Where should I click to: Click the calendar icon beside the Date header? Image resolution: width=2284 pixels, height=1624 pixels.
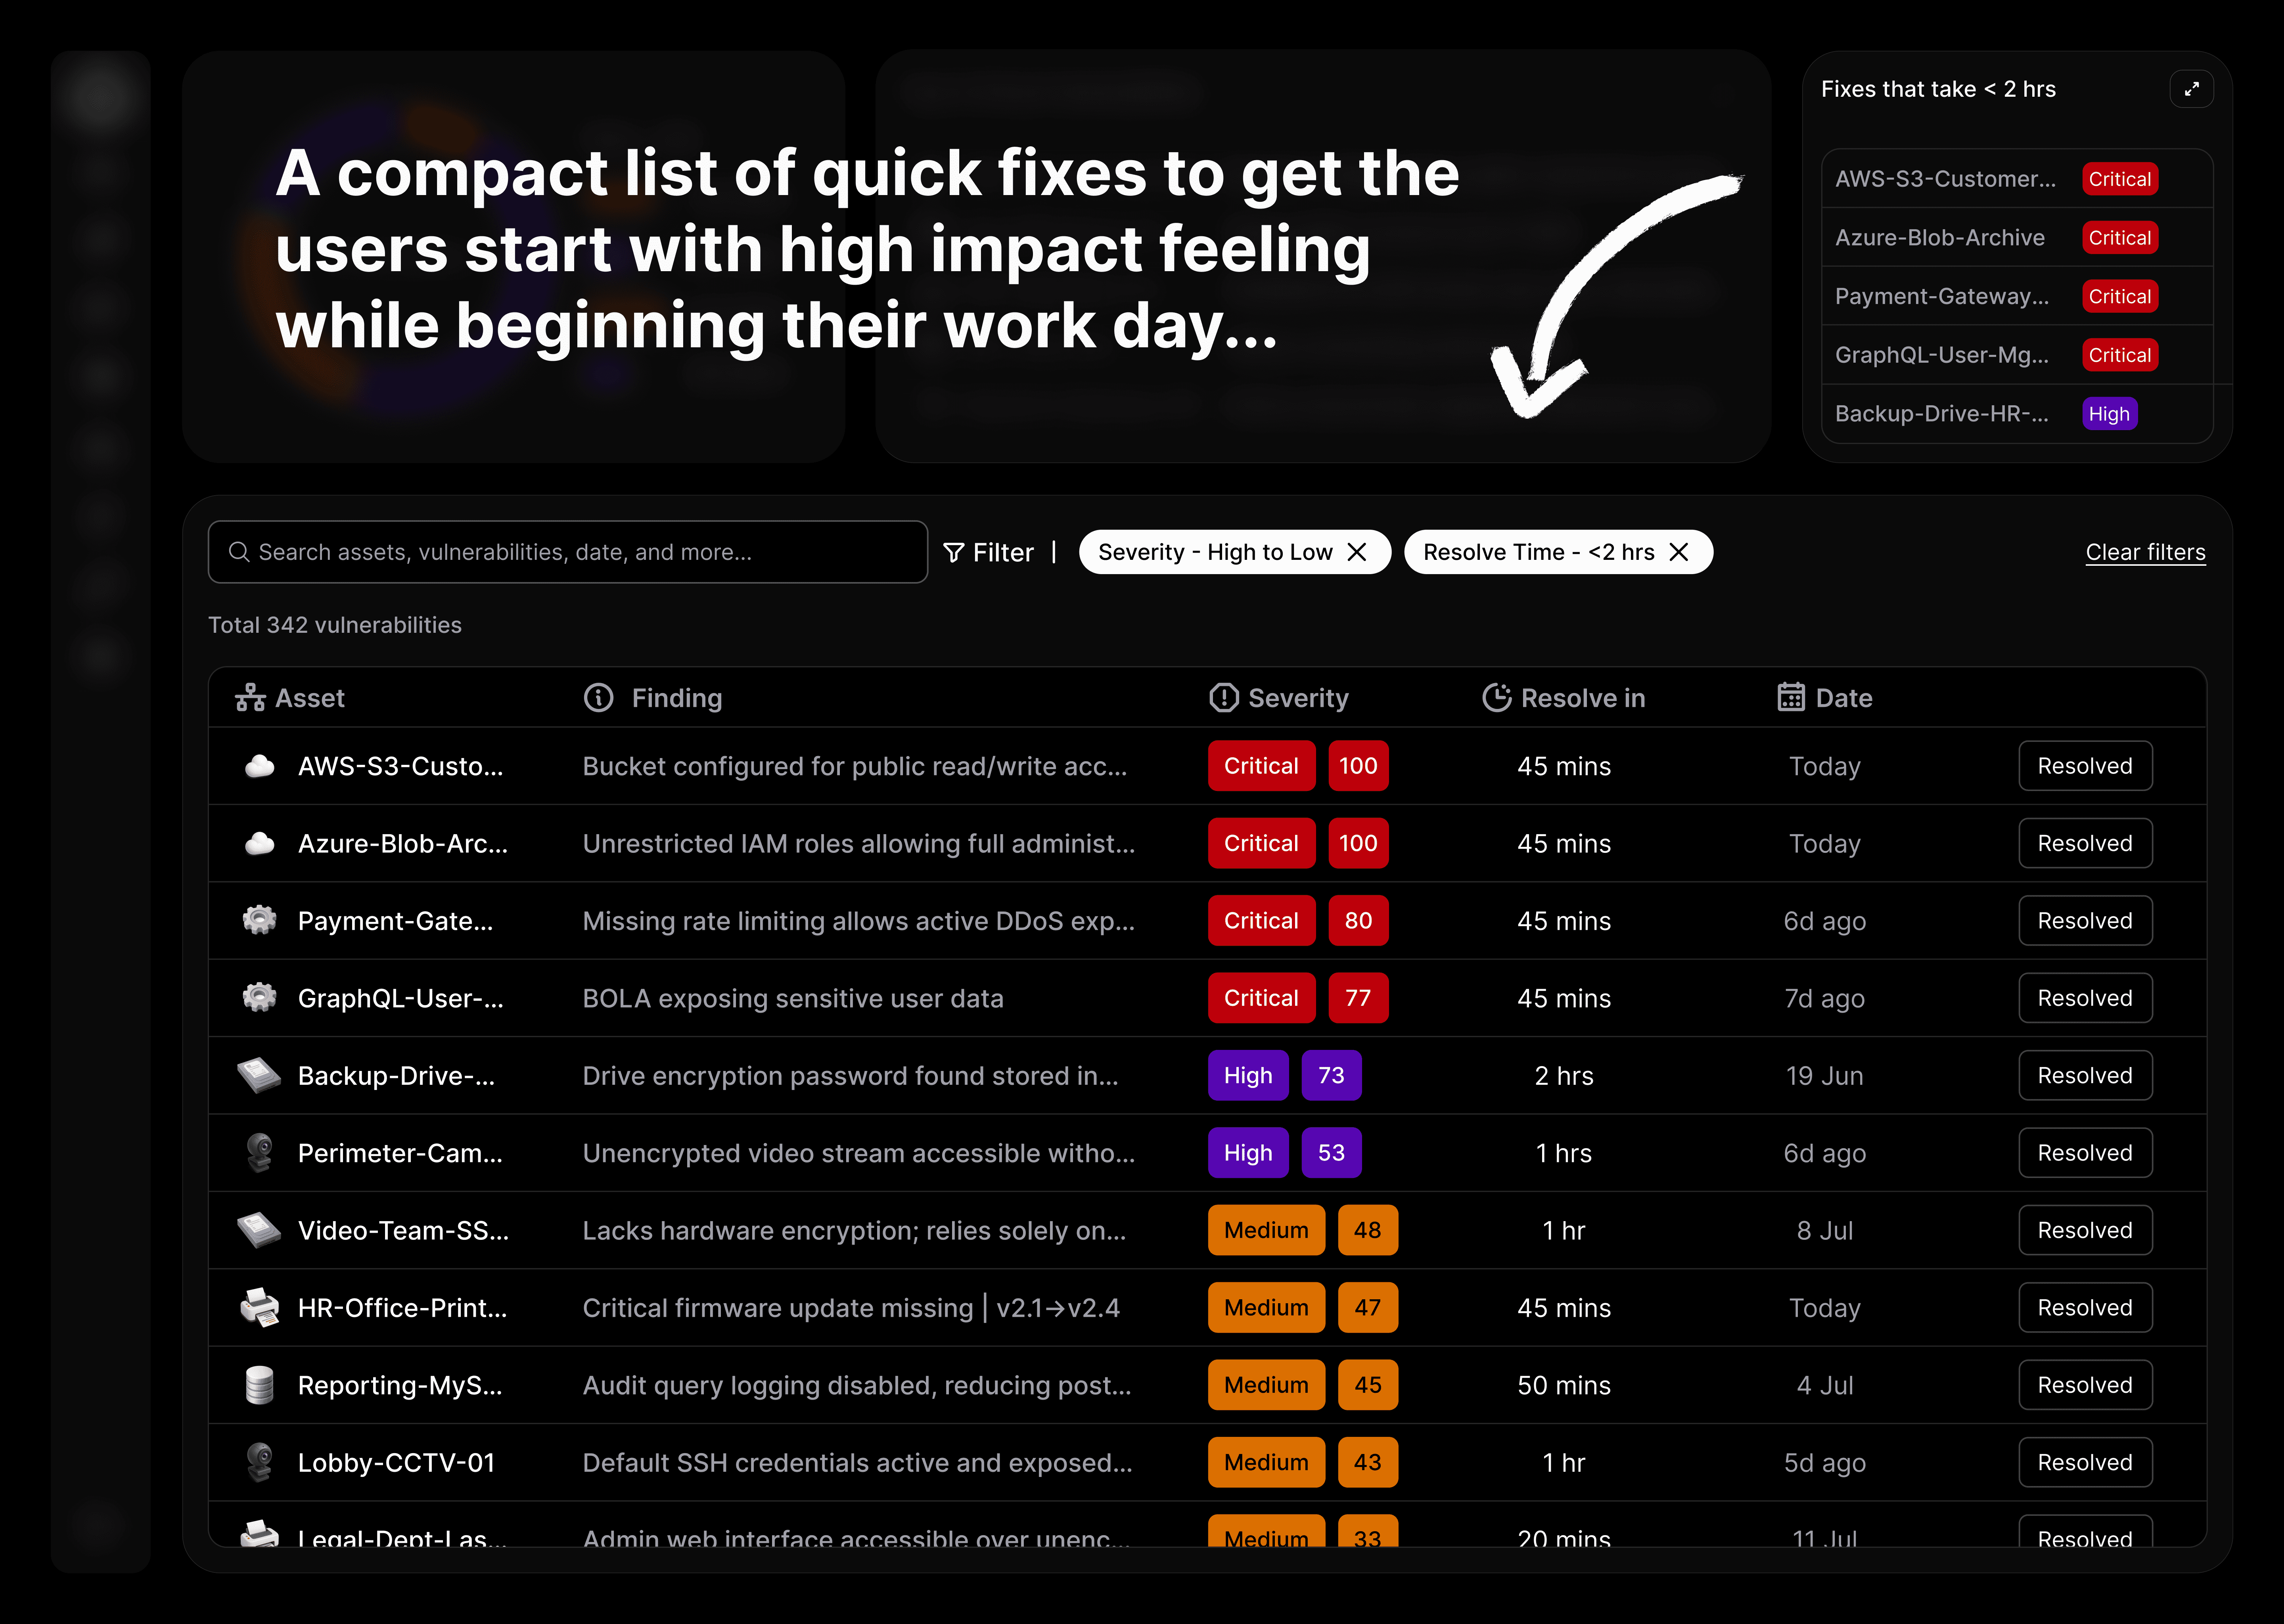coord(1791,698)
